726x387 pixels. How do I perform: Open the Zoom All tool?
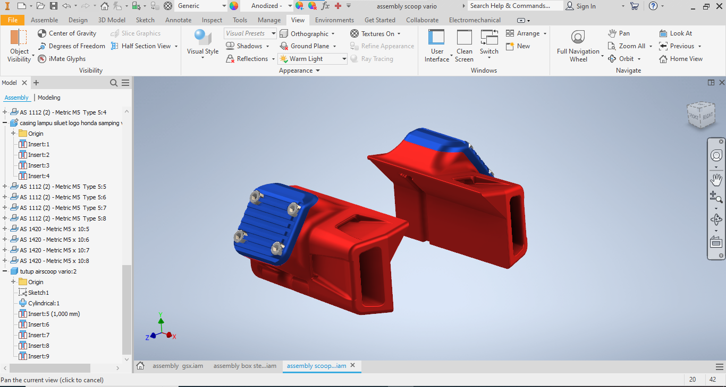tap(629, 46)
